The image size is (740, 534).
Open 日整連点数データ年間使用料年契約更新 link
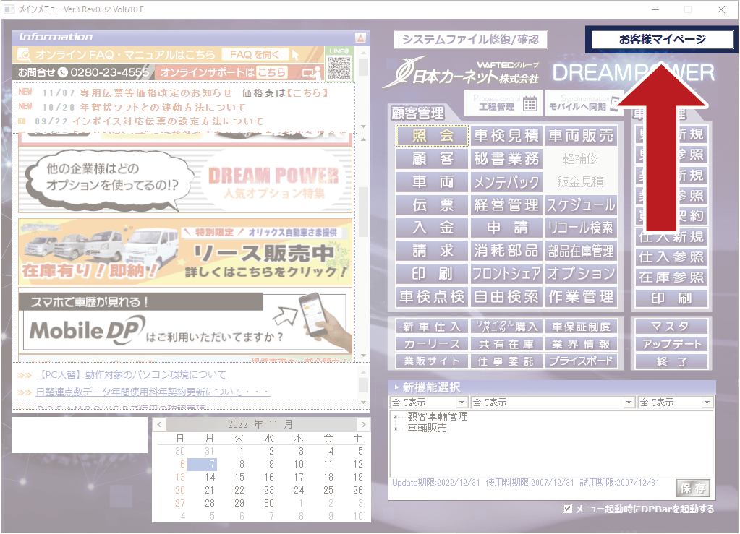153,392
